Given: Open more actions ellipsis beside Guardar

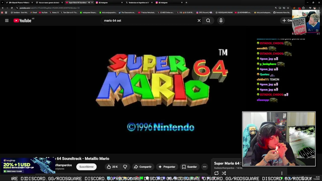Looking at the screenshot, I should point(205,167).
